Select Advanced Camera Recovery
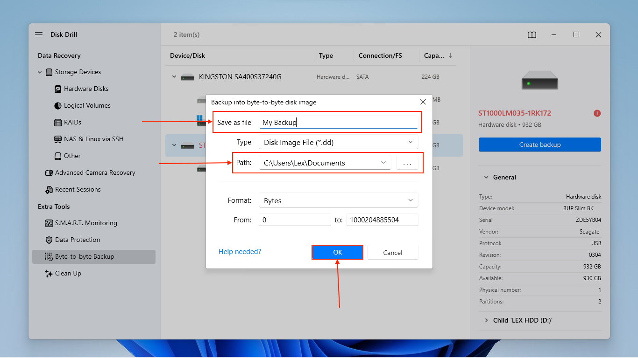The width and height of the screenshot is (638, 358). (95, 172)
